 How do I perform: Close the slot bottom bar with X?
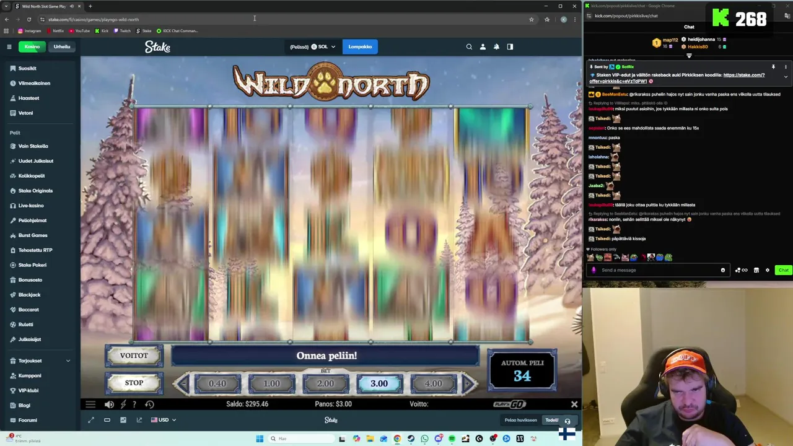(x=574, y=404)
